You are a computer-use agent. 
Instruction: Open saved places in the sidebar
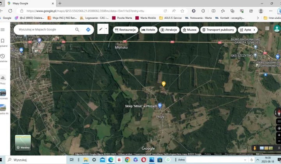click(3, 41)
